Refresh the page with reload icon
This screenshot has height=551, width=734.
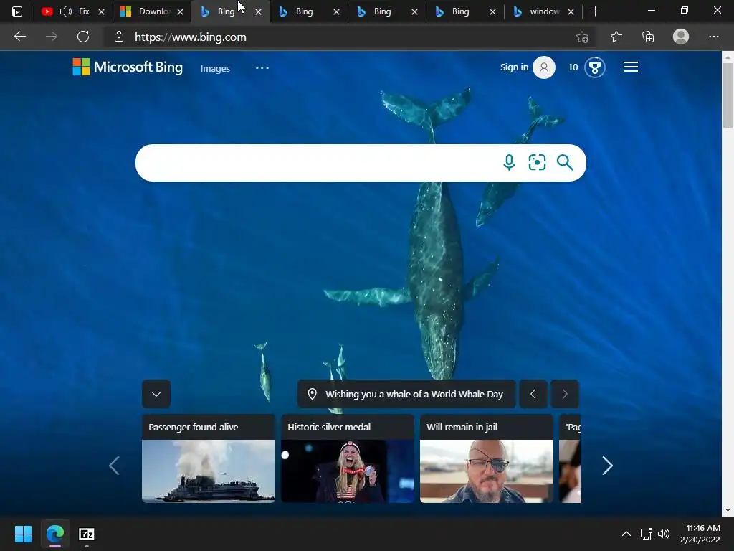tap(83, 37)
